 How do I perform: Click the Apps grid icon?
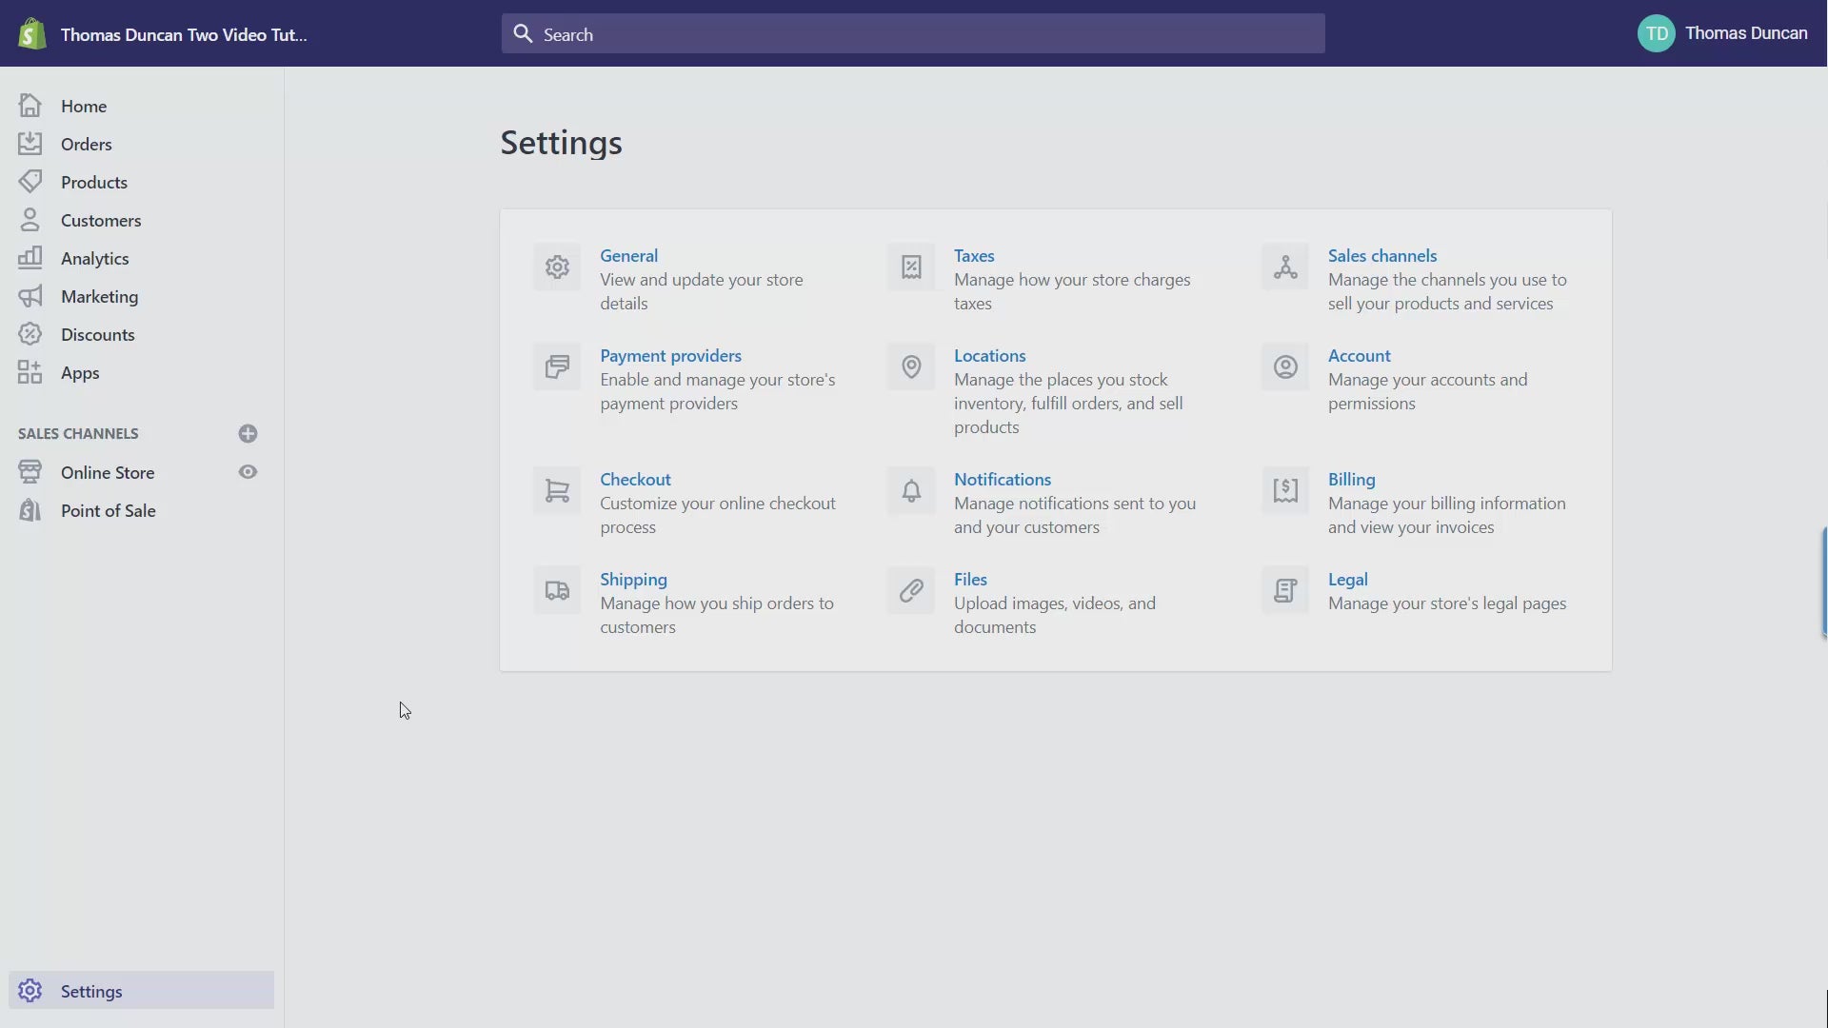click(x=30, y=372)
